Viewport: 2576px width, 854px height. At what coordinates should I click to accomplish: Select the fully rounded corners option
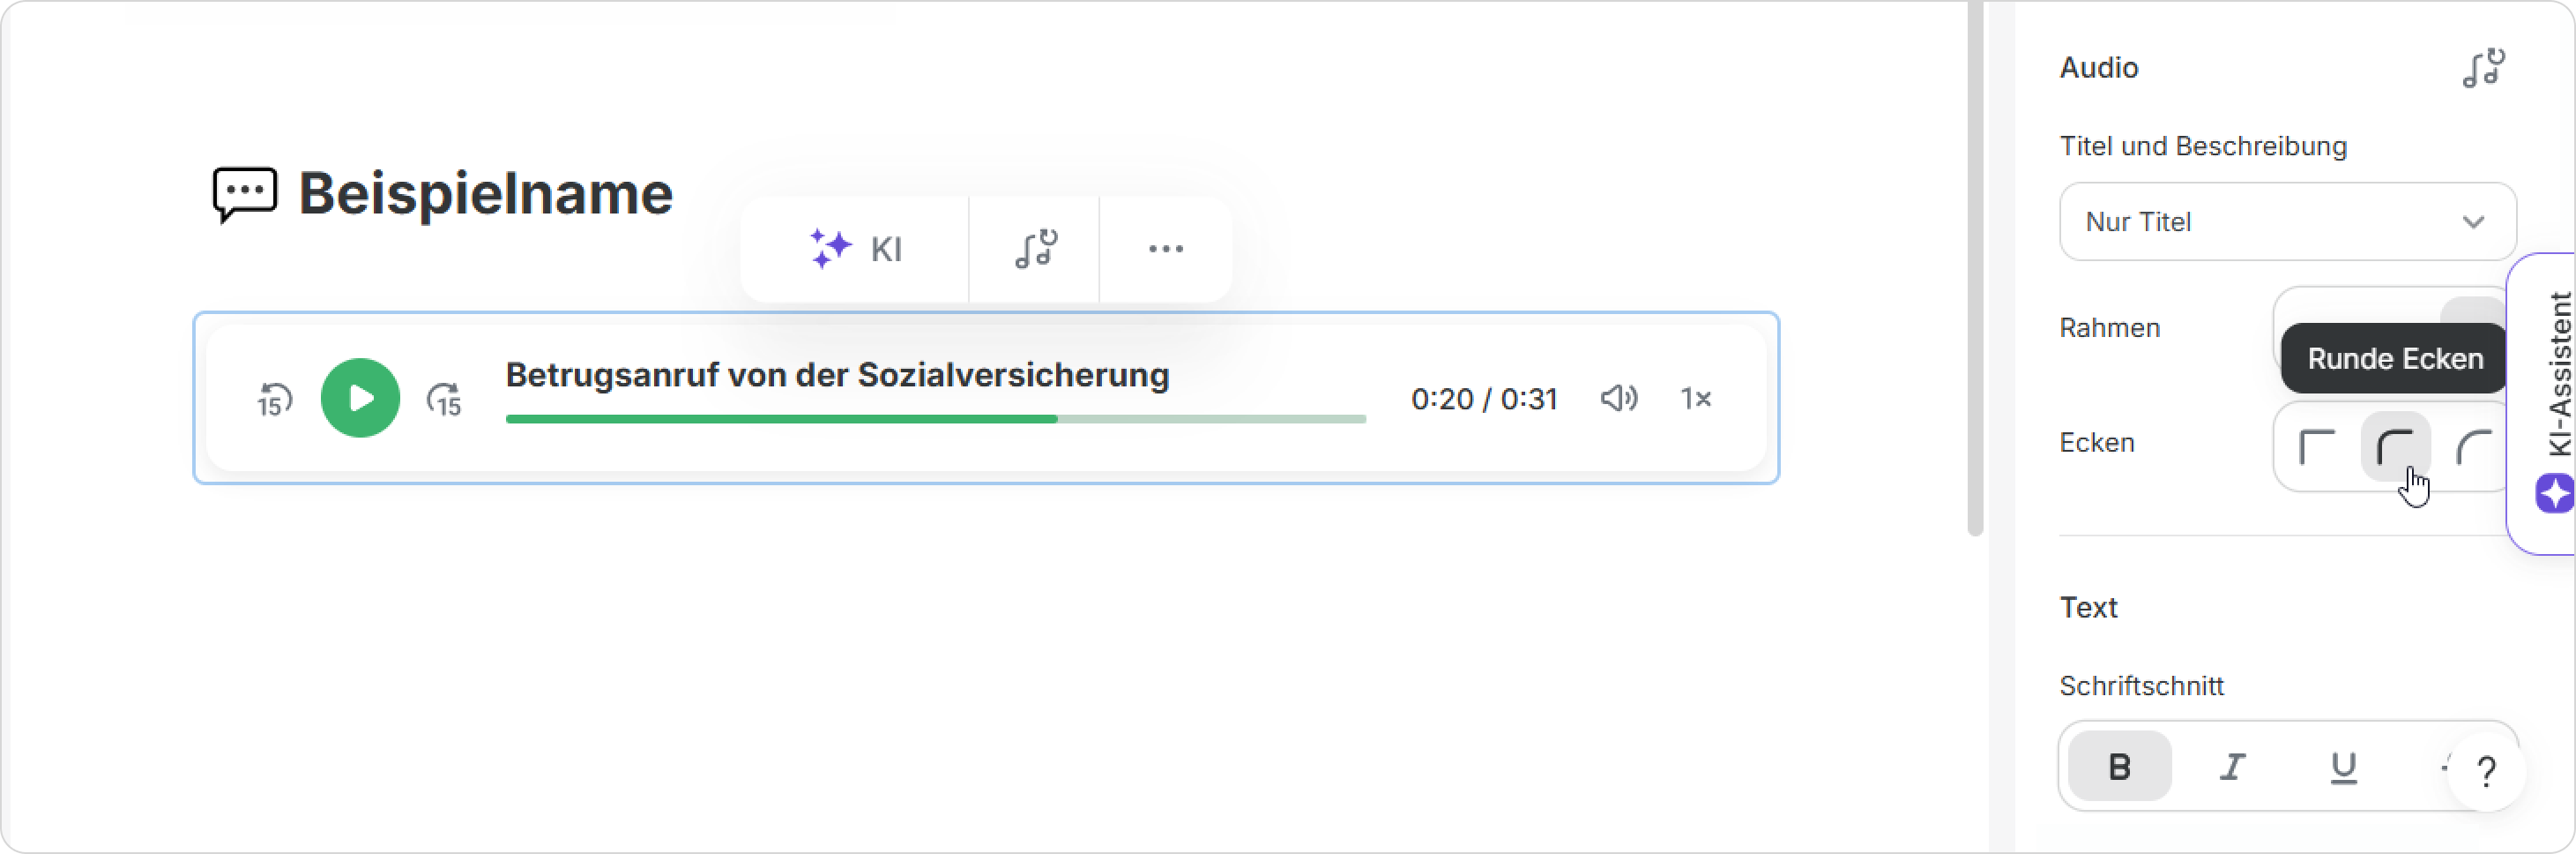tap(2472, 446)
